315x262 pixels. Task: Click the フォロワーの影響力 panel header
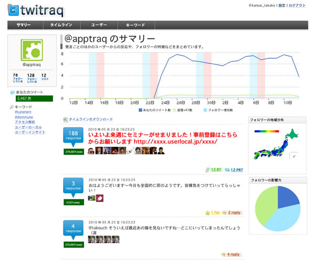tap(278, 180)
